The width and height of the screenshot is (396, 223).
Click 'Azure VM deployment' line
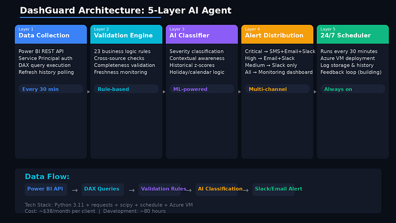point(348,58)
